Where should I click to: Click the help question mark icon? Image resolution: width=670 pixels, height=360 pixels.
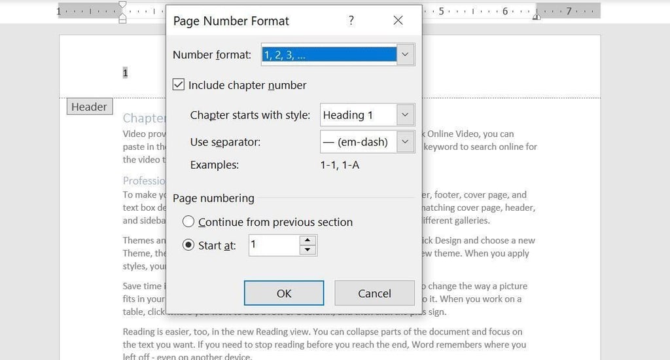pos(351,21)
